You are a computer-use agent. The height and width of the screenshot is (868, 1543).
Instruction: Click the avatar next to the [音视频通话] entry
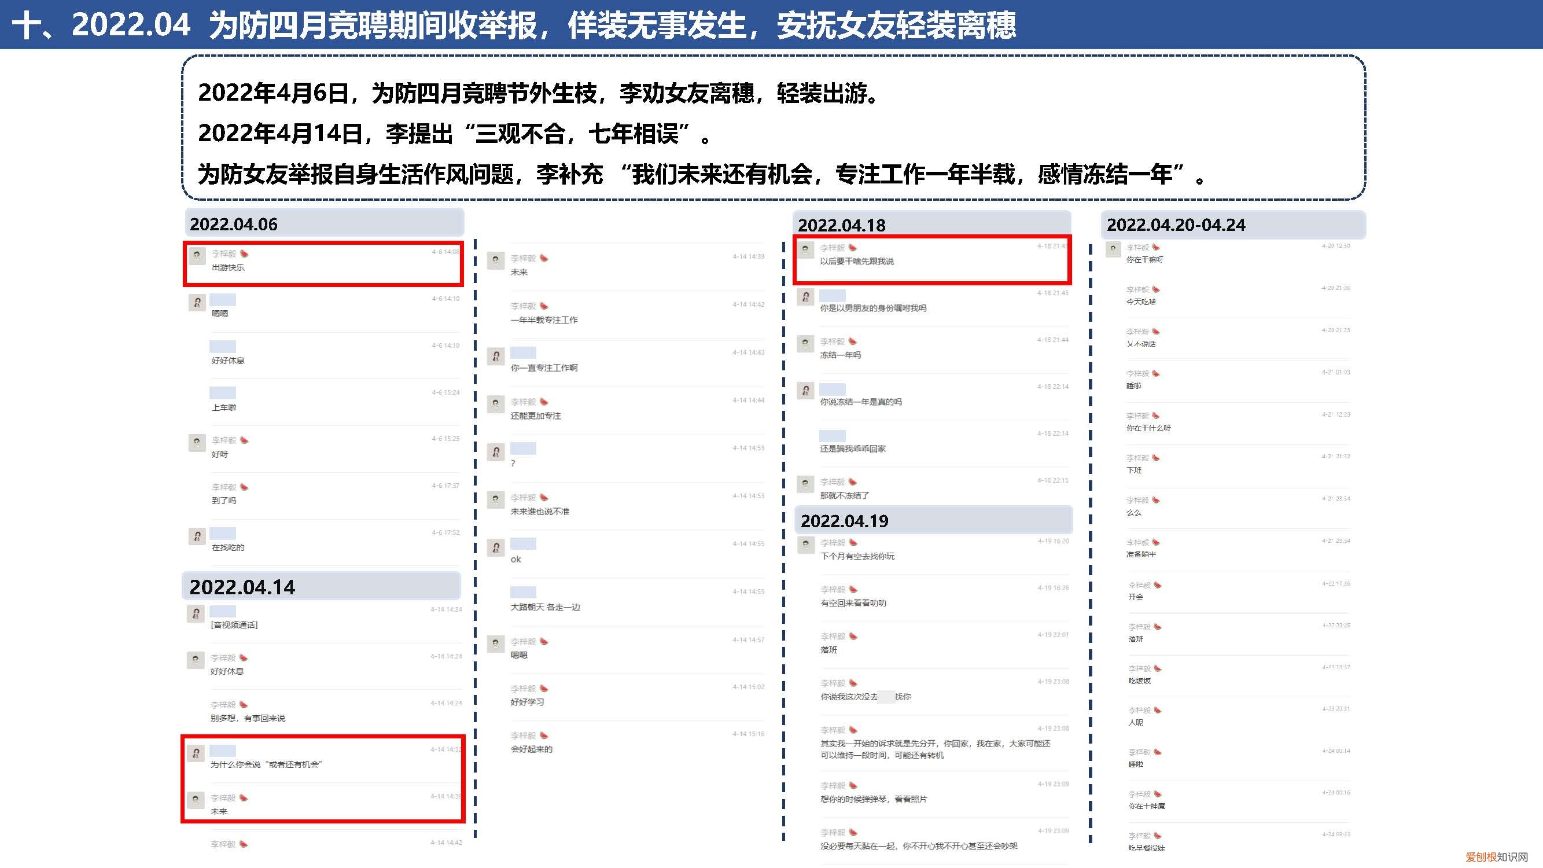[198, 615]
